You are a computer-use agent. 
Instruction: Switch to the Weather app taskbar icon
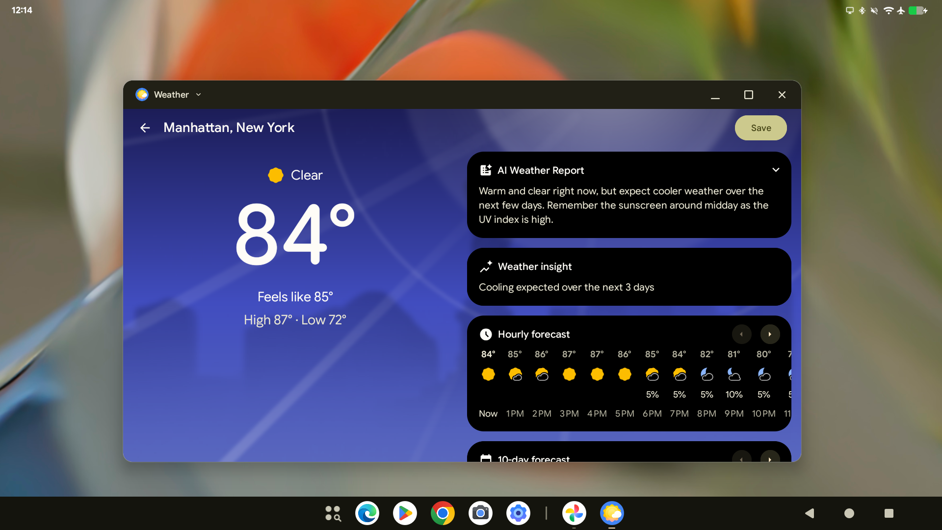[612, 513]
